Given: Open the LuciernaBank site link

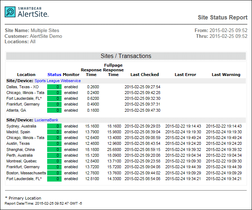Looking at the screenshot, I should pos(46,120).
